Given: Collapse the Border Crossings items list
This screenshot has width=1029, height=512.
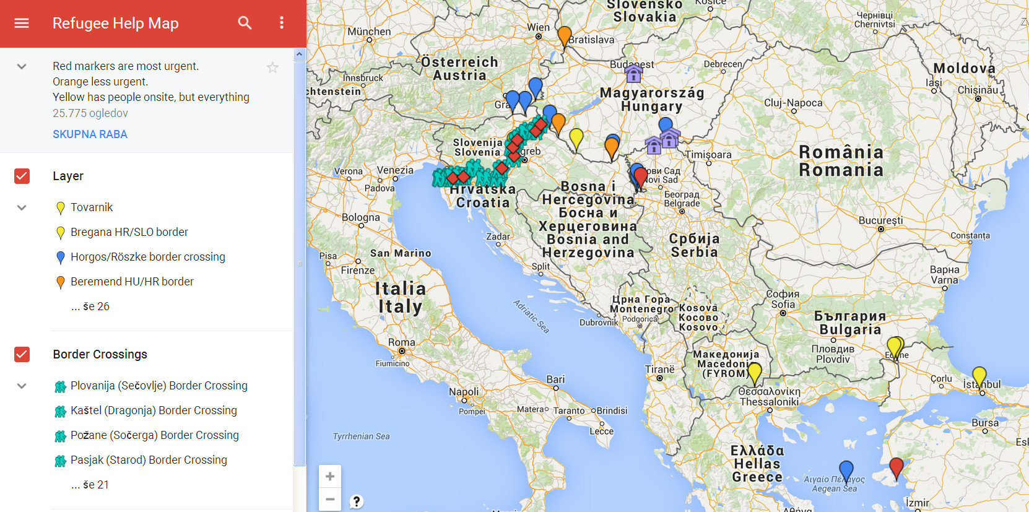Looking at the screenshot, I should pos(22,386).
